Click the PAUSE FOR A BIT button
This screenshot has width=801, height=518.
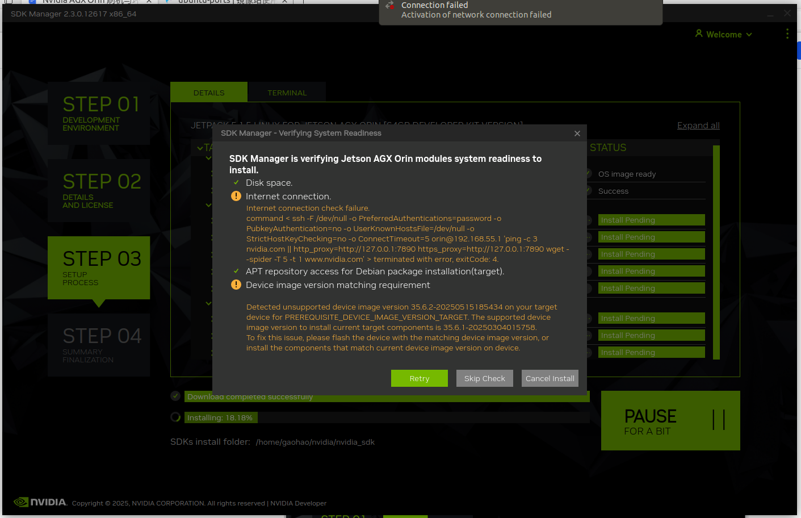(670, 421)
